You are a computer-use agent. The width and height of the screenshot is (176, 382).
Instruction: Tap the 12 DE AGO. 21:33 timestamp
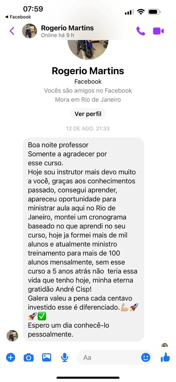pos(88,128)
